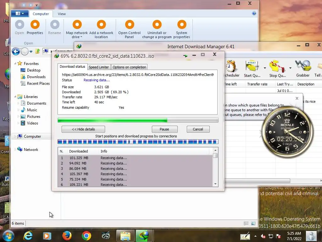Click the large icons view button
This screenshot has width=322, height=242.
point(253,223)
